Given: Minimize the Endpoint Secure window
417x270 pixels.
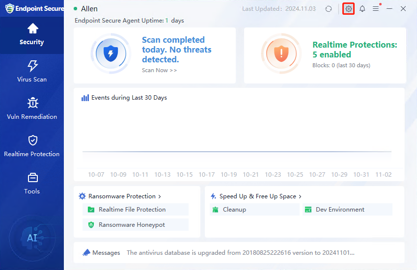Looking at the screenshot, I should (x=389, y=9).
